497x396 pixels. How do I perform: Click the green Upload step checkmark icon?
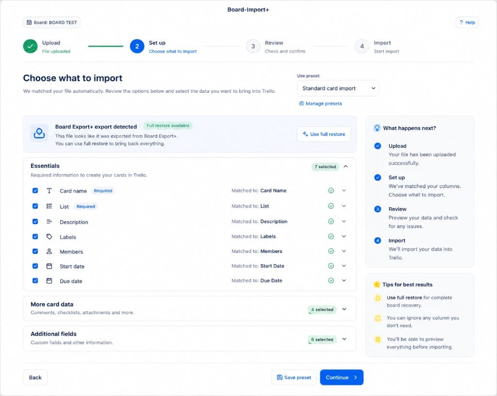[31, 46]
